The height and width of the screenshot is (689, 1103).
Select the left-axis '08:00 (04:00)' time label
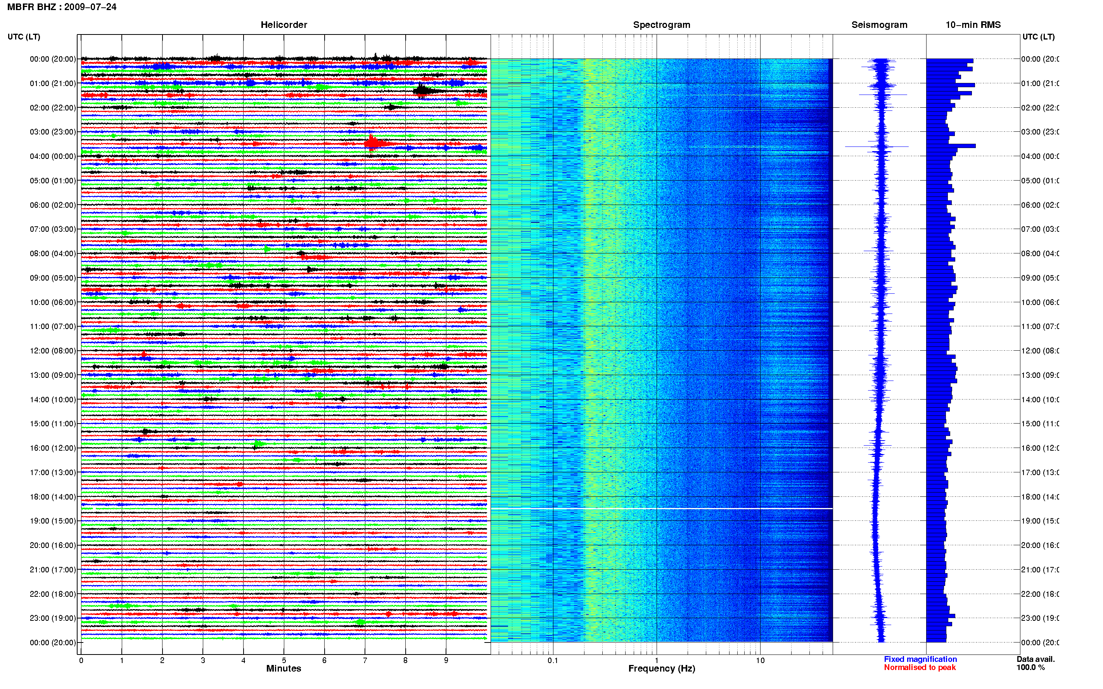pyautogui.click(x=53, y=253)
